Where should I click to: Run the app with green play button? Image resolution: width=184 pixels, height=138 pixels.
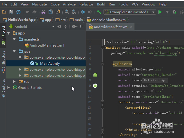tap(160, 12)
